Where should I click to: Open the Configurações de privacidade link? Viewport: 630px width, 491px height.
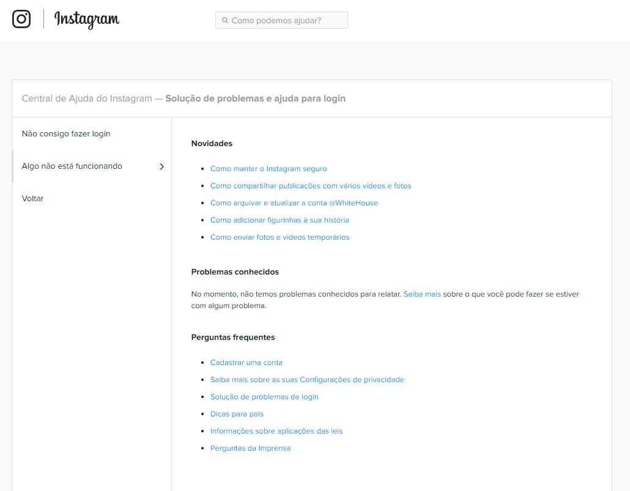(x=307, y=380)
